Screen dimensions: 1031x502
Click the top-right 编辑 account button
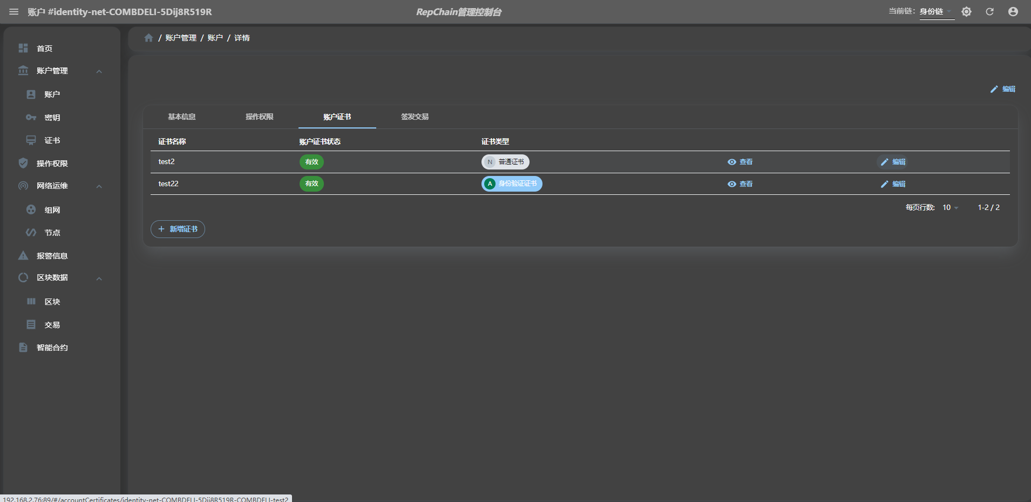point(1003,89)
